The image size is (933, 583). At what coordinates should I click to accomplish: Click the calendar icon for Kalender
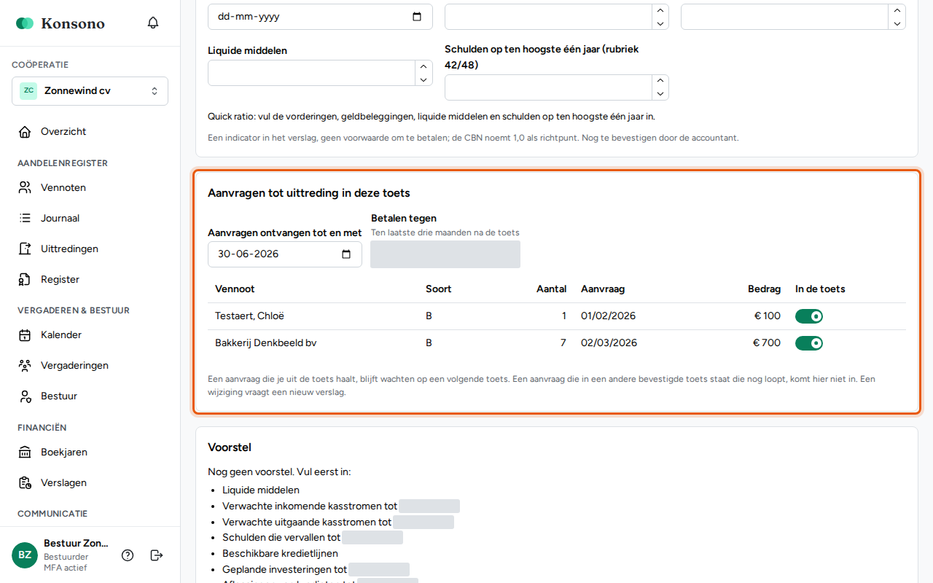(26, 335)
